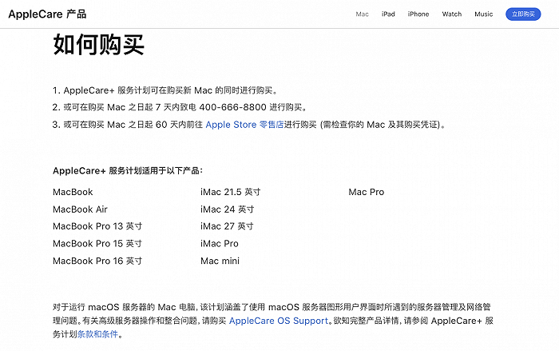Click the 如何购买 heading

pyautogui.click(x=99, y=45)
